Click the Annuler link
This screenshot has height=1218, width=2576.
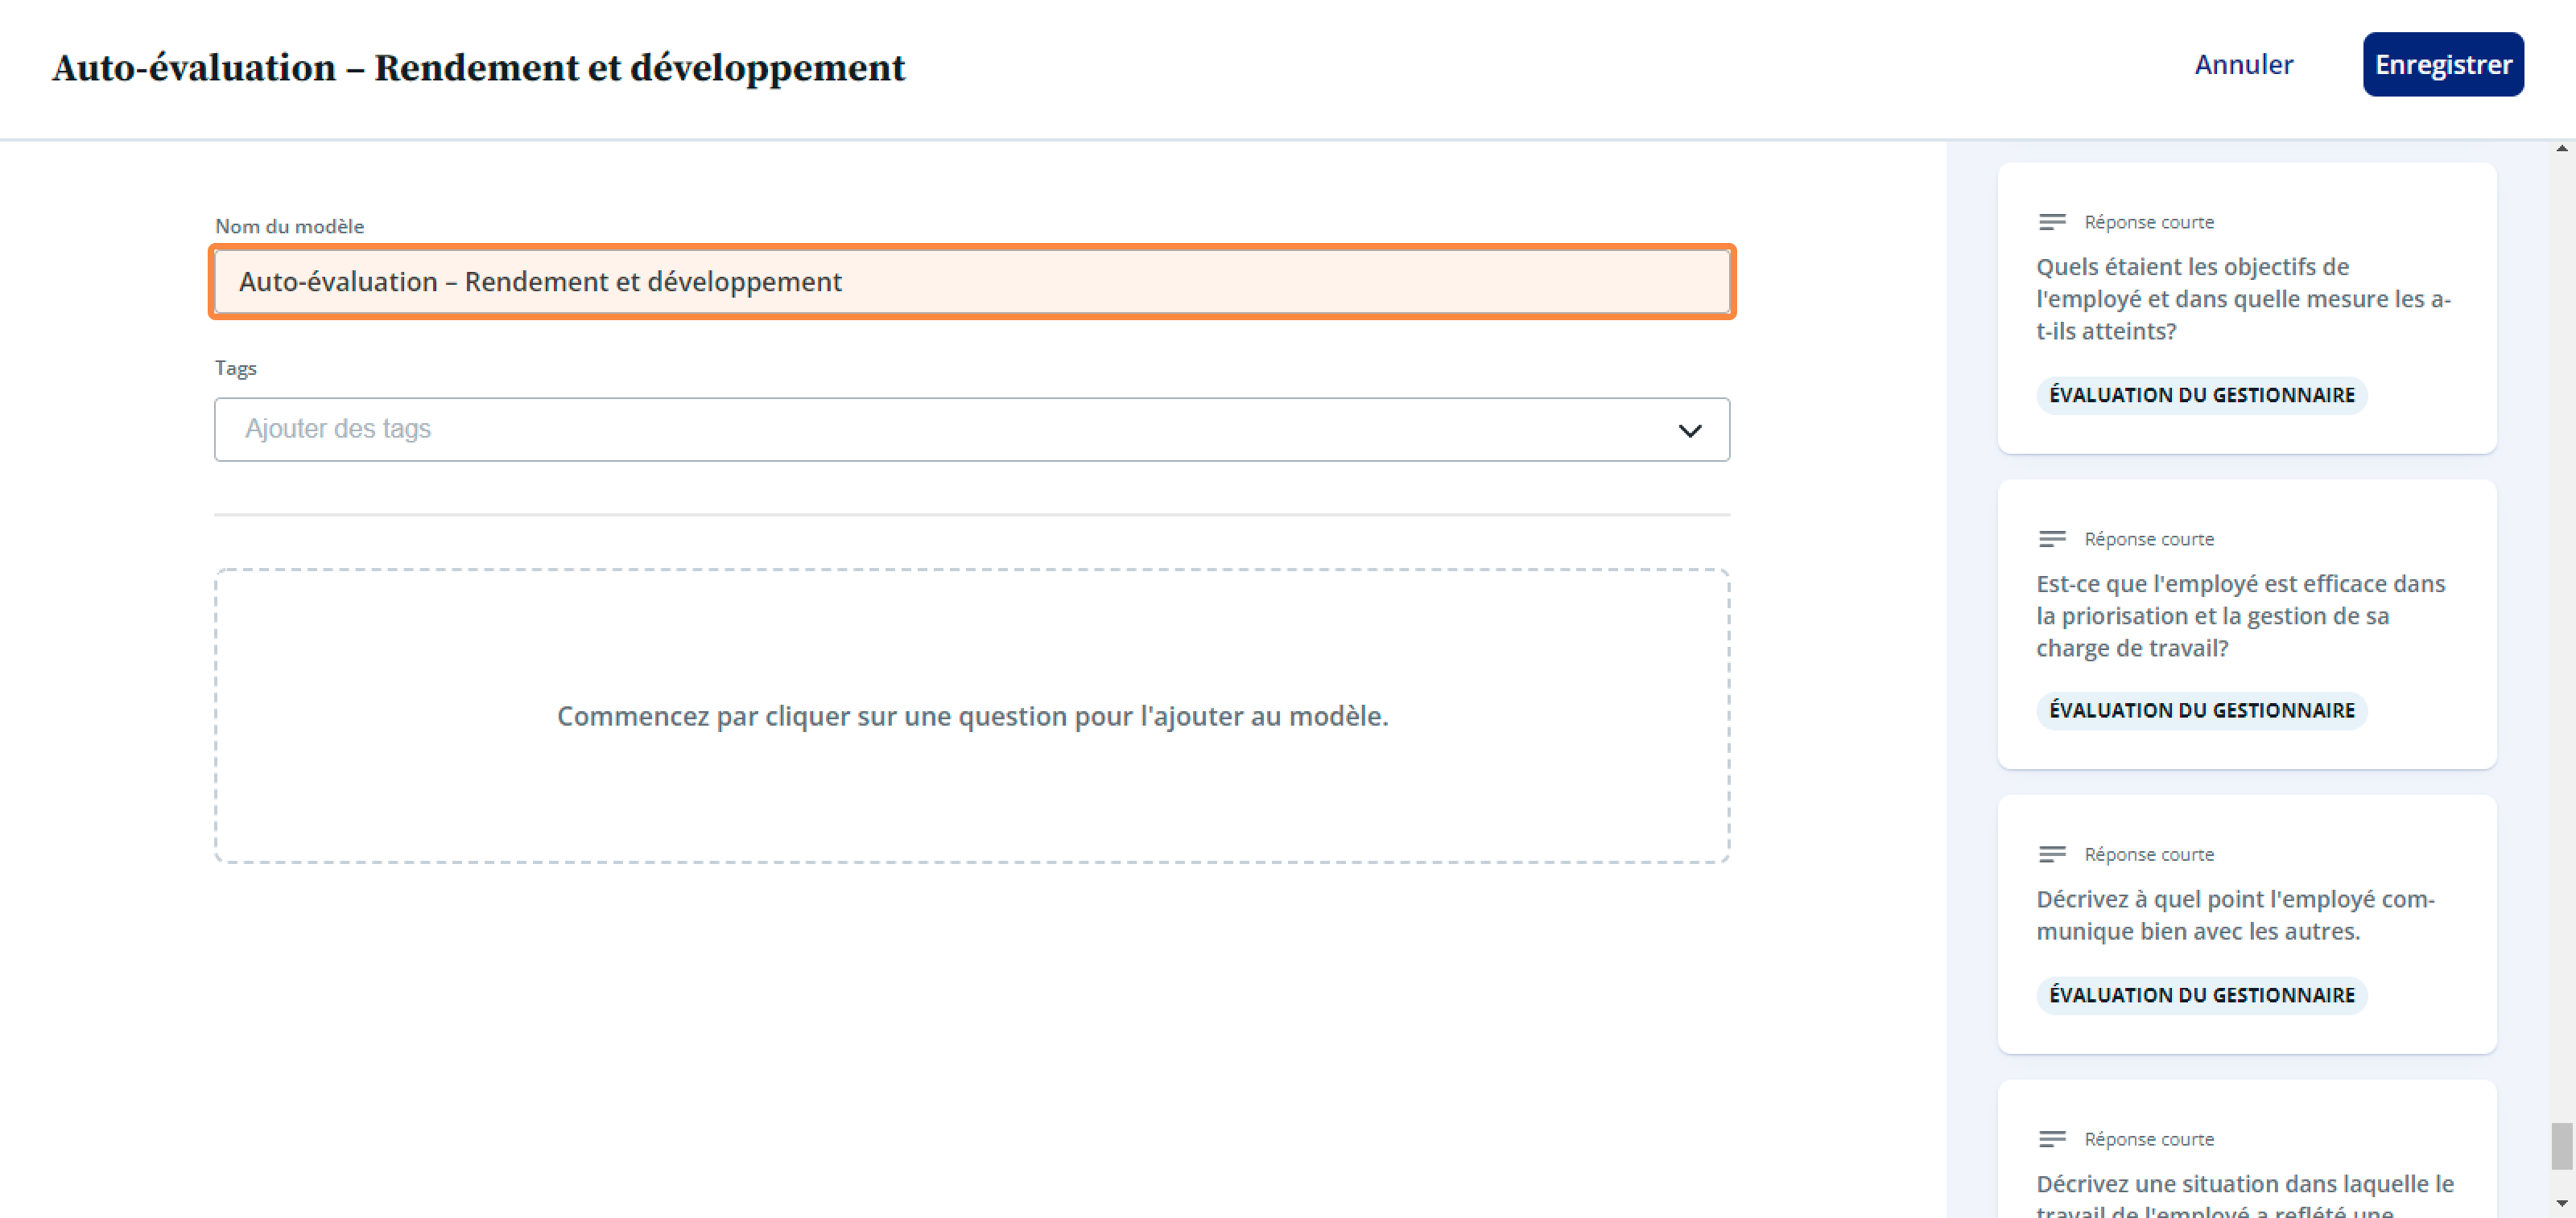click(x=2243, y=65)
